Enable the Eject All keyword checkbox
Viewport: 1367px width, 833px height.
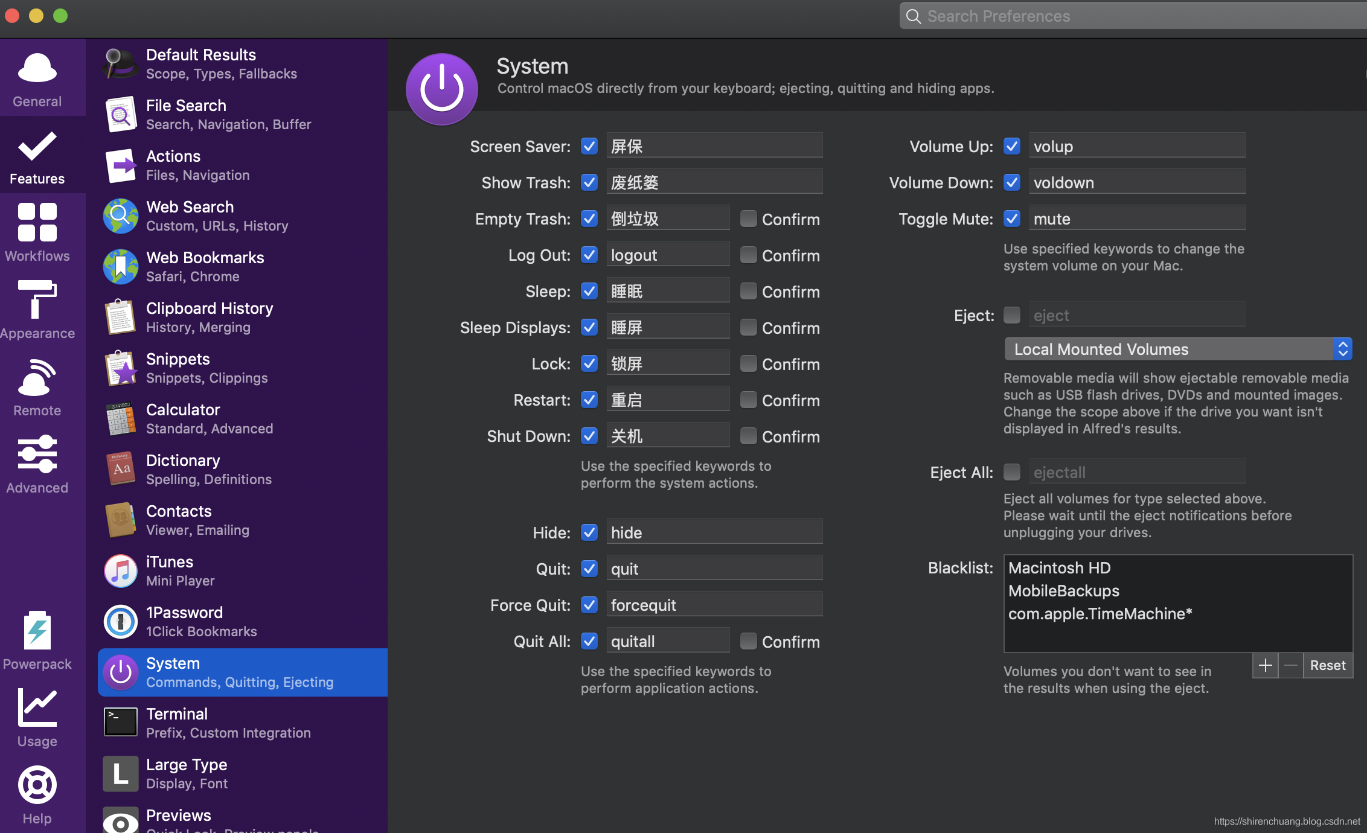[1012, 472]
